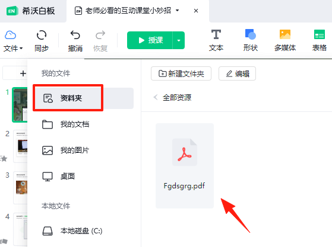The width and height of the screenshot is (332, 247).
Task: Go back via 全部资源 chevron
Action: point(156,97)
